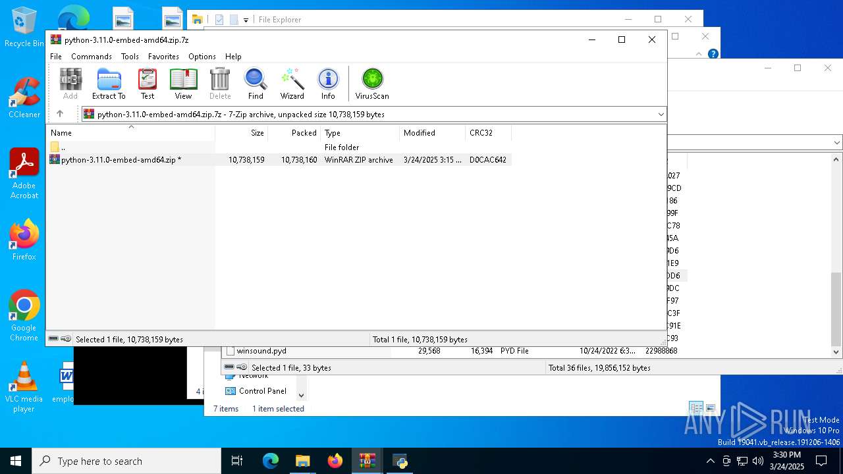The height and width of the screenshot is (474, 843).
Task: Start VirusScan on the archive
Action: tap(372, 84)
